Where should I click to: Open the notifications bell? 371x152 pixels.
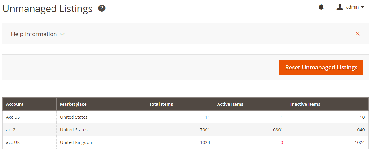(x=321, y=7)
